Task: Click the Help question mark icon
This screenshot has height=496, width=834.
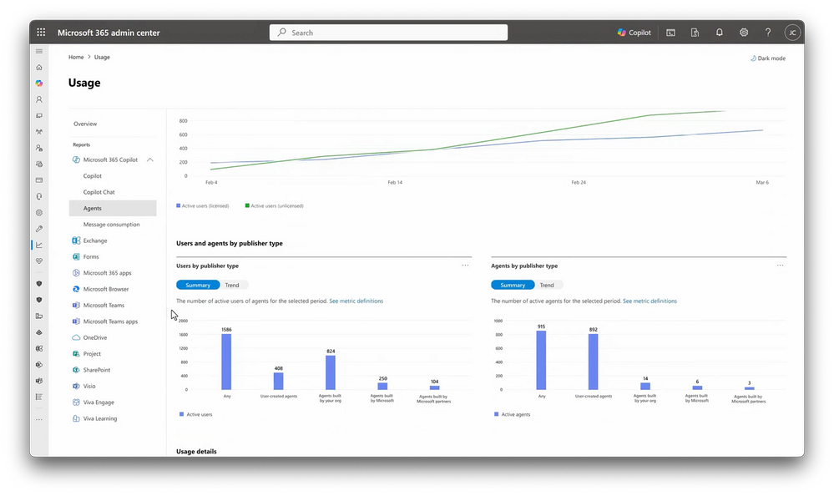Action: coord(768,33)
